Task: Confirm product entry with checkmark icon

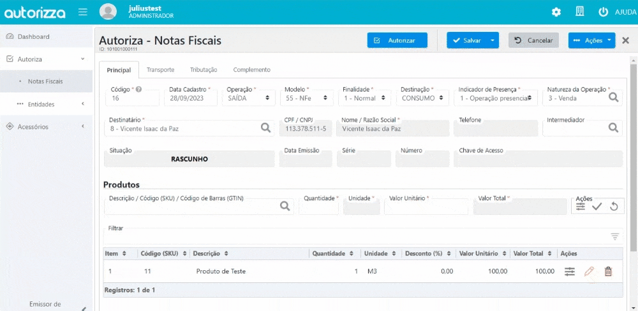Action: point(597,206)
